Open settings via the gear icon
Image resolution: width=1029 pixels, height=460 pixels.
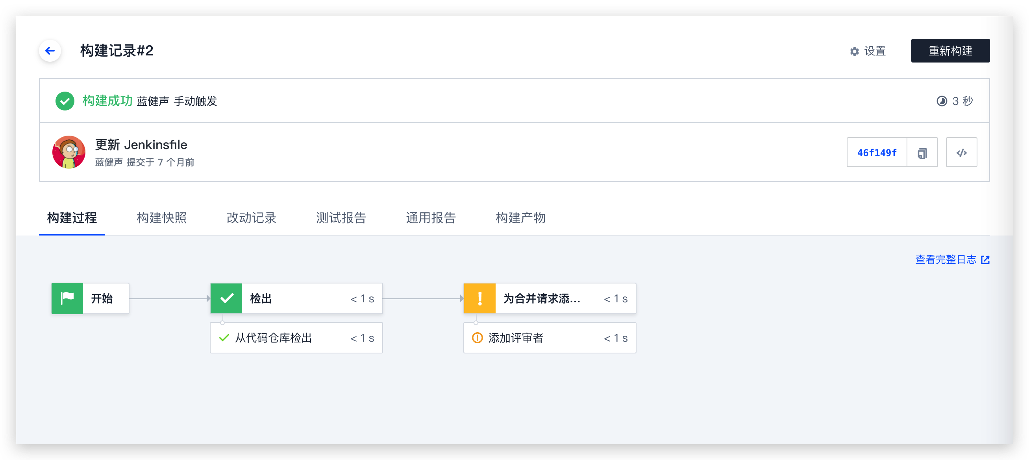click(854, 52)
